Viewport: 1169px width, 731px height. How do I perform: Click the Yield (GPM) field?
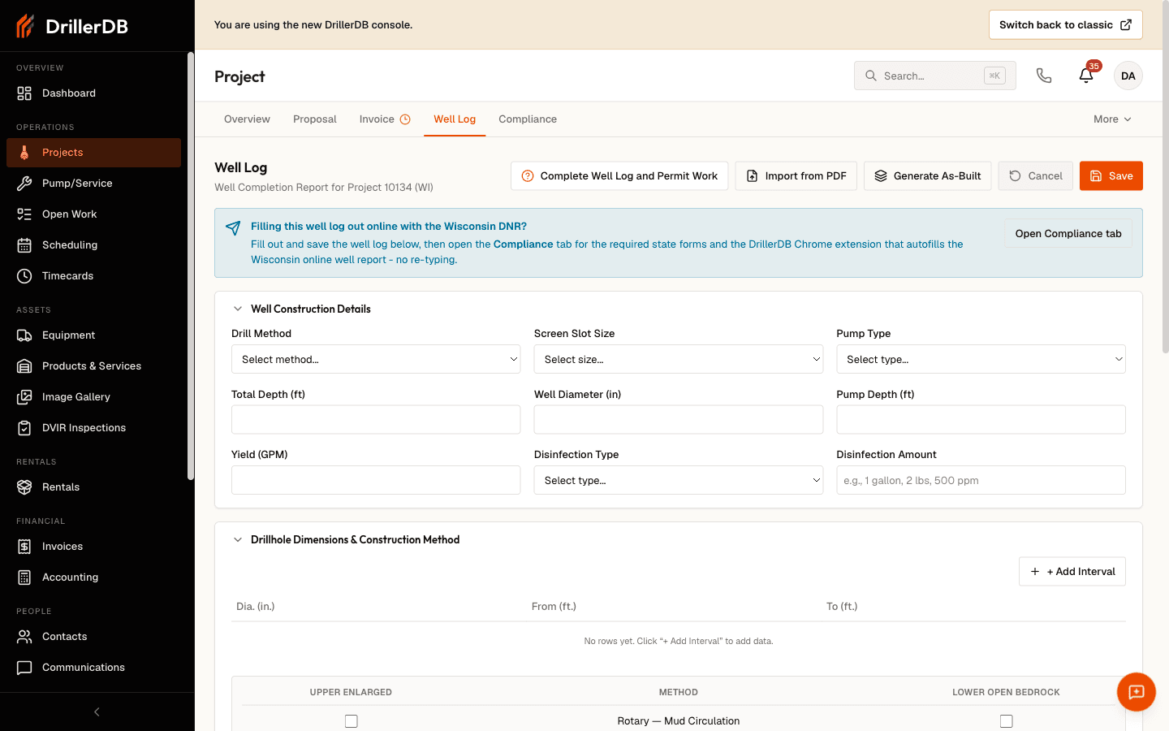(x=376, y=480)
